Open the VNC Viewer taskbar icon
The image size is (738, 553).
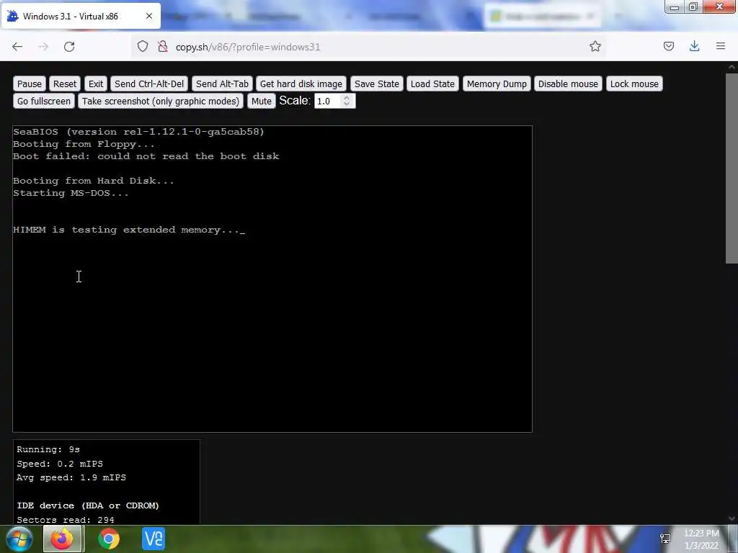coord(154,539)
